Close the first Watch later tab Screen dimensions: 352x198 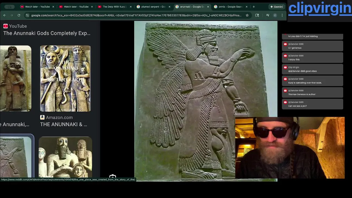pos(53,7)
